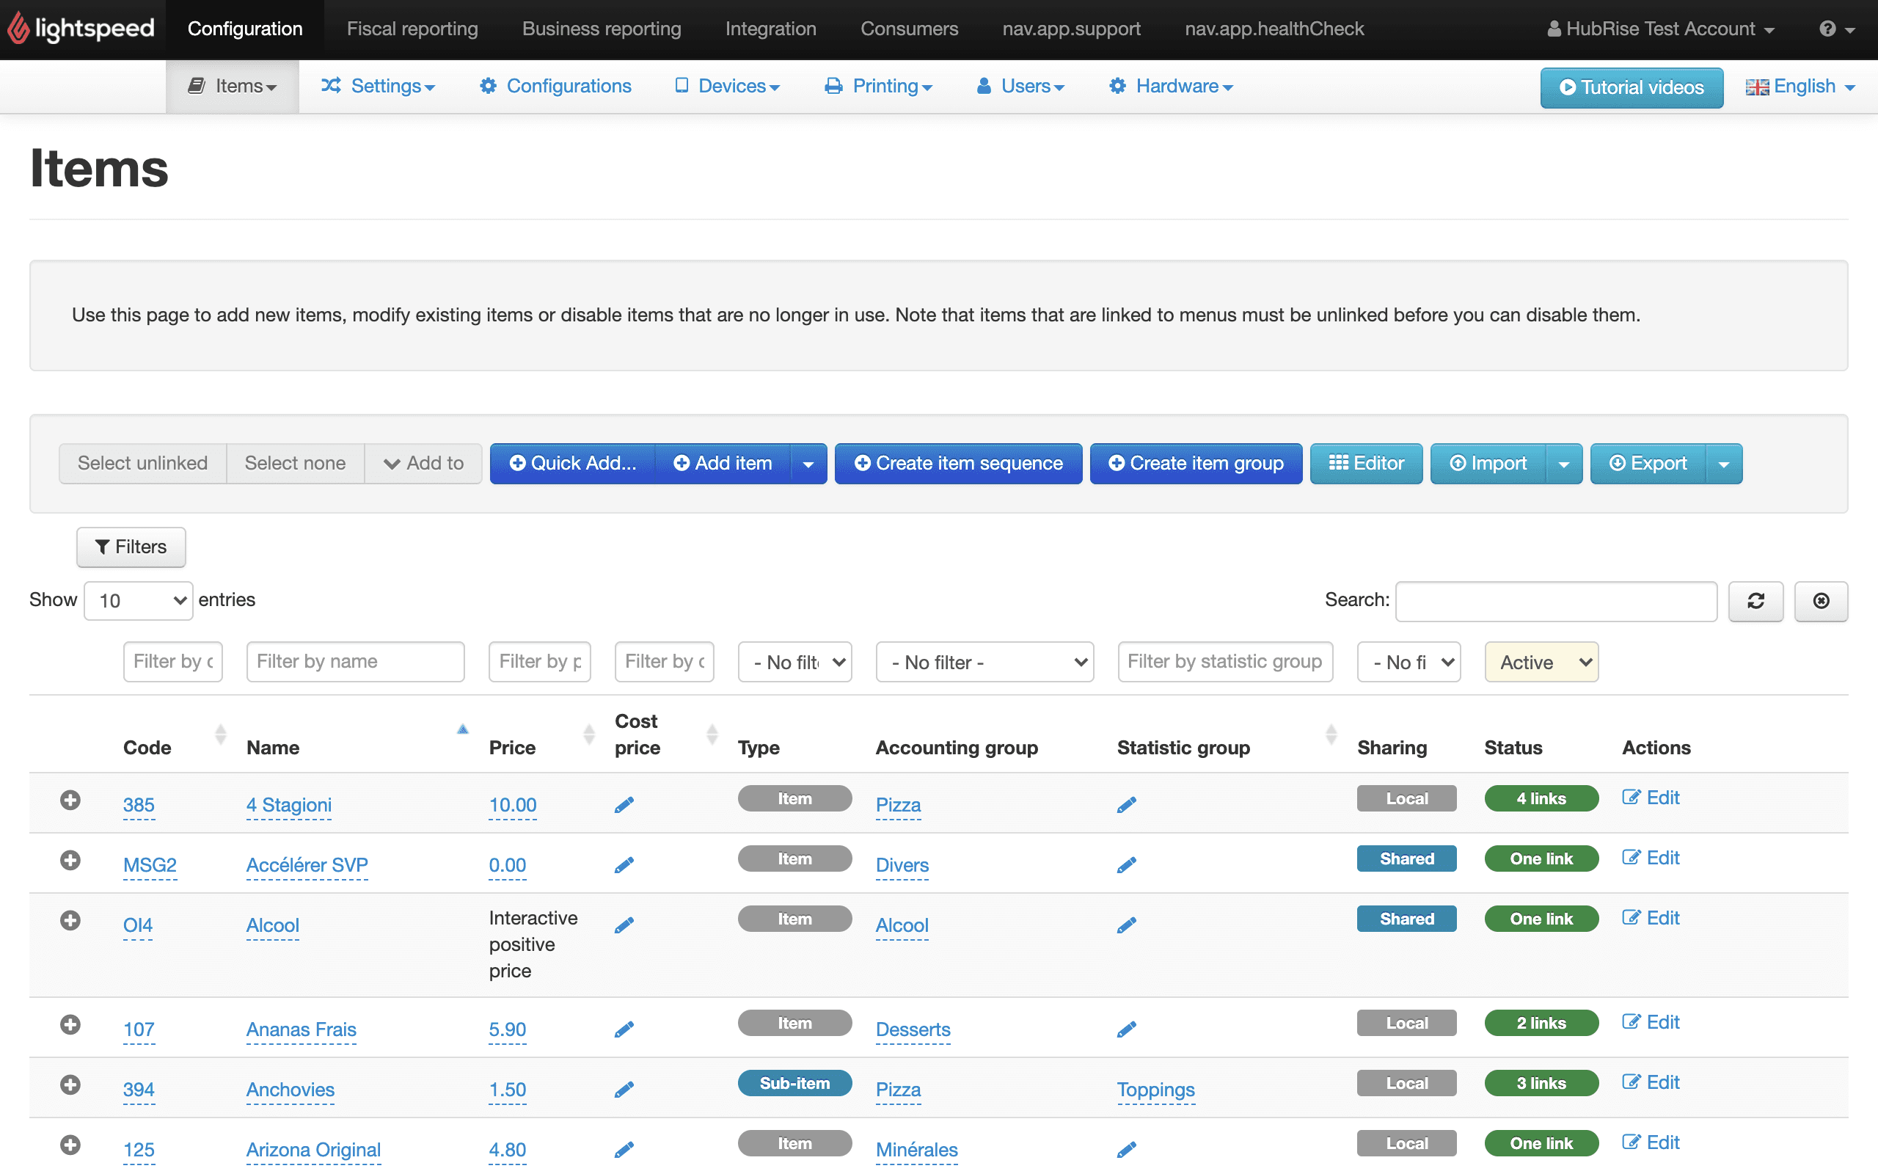
Task: Open the Fiscal reporting tab
Action: click(412, 29)
